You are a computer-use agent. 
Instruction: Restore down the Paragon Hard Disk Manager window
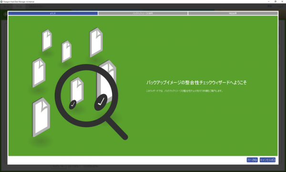pyautogui.click(x=276, y=1)
